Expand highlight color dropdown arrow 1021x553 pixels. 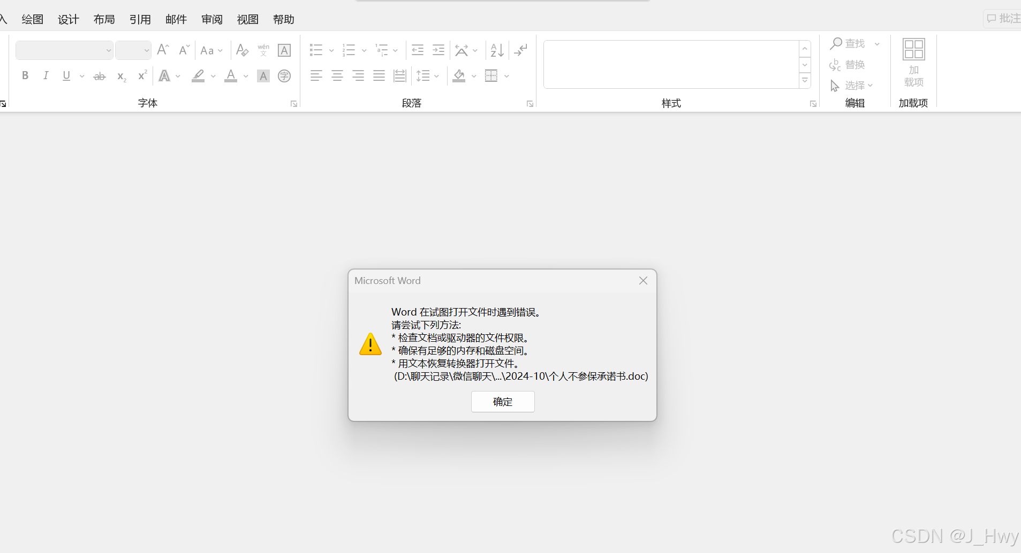click(x=213, y=76)
